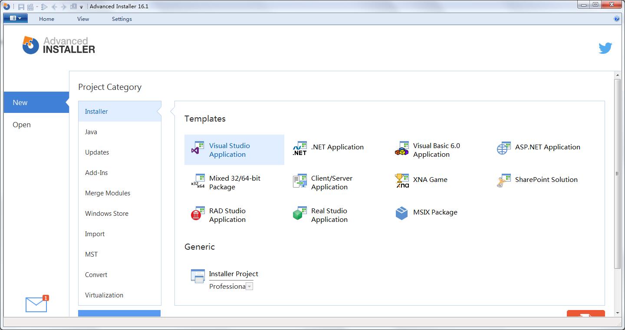Click the Forward arrow in quick access toolbar
Screen dimensions: 625x330
(x=64, y=7)
